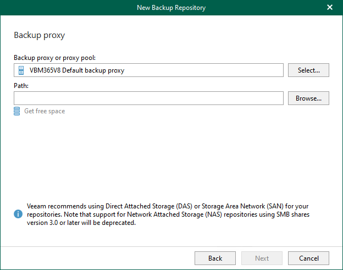The width and height of the screenshot is (343, 270).
Task: Close the New Backup Repository dialog
Action: tap(330, 7)
